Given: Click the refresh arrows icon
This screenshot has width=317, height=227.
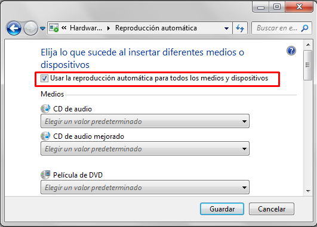Looking at the screenshot, I should [x=240, y=28].
